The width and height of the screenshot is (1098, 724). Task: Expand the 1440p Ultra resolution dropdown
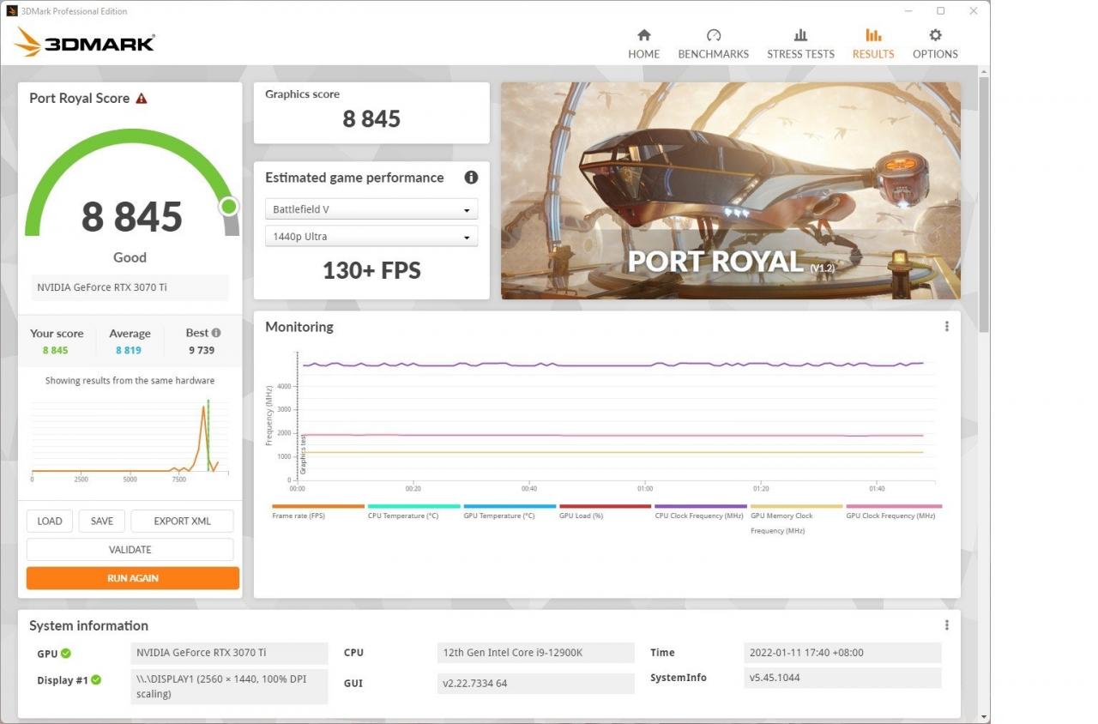[x=371, y=237]
